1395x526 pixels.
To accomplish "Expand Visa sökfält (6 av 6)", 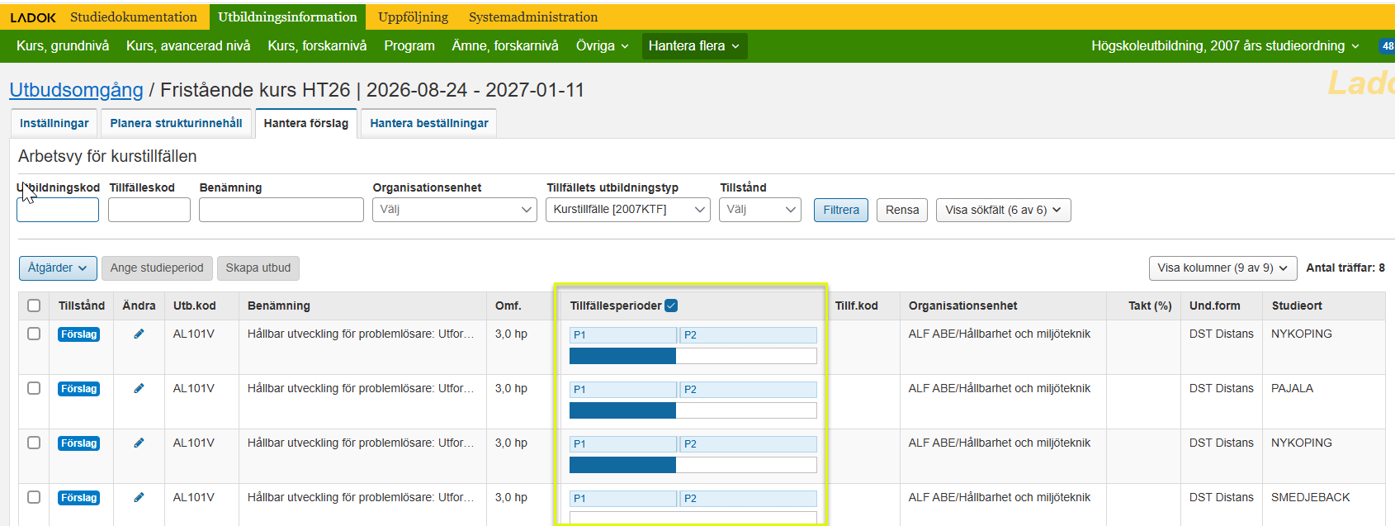I will (1003, 210).
